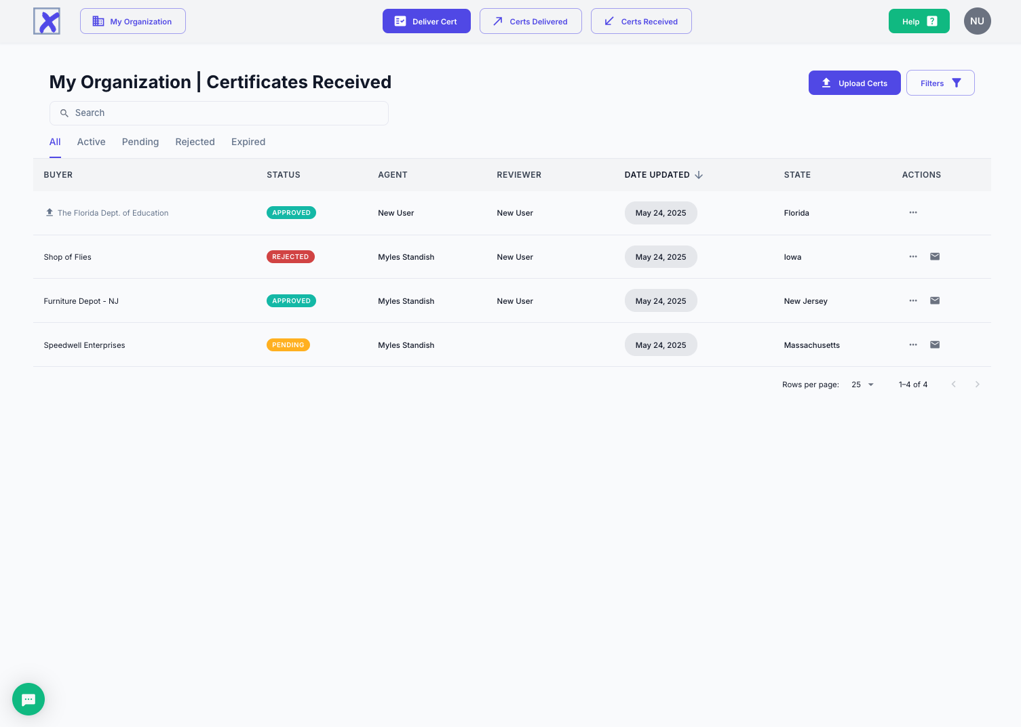The height and width of the screenshot is (727, 1021).
Task: Click the certificate Search field
Action: (x=219, y=113)
